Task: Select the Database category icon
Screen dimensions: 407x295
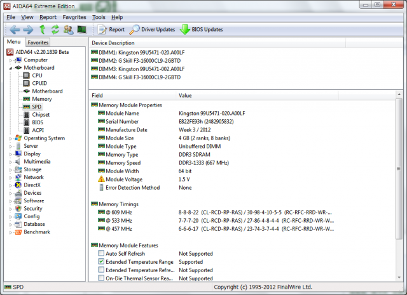Action: 18,224
